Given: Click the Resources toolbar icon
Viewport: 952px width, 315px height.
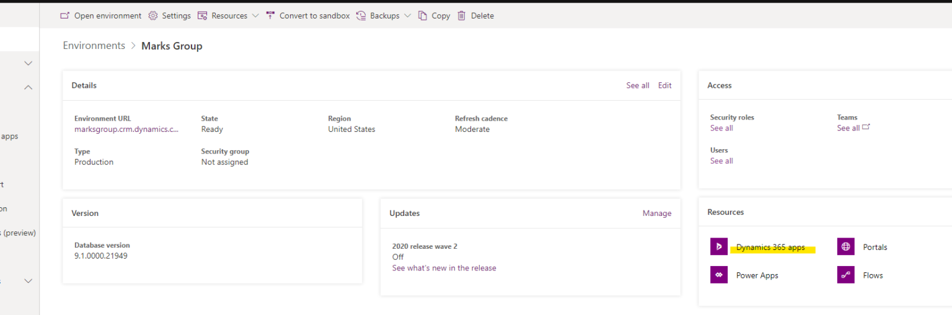Looking at the screenshot, I should coord(202,15).
